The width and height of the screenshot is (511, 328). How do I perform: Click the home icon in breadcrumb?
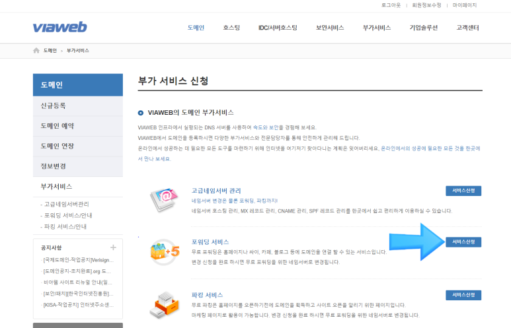(x=36, y=50)
